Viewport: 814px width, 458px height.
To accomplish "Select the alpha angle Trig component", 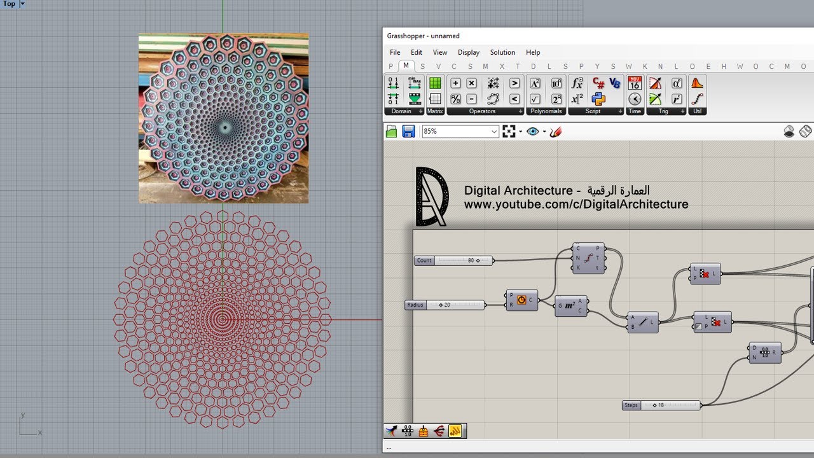I will (x=677, y=83).
